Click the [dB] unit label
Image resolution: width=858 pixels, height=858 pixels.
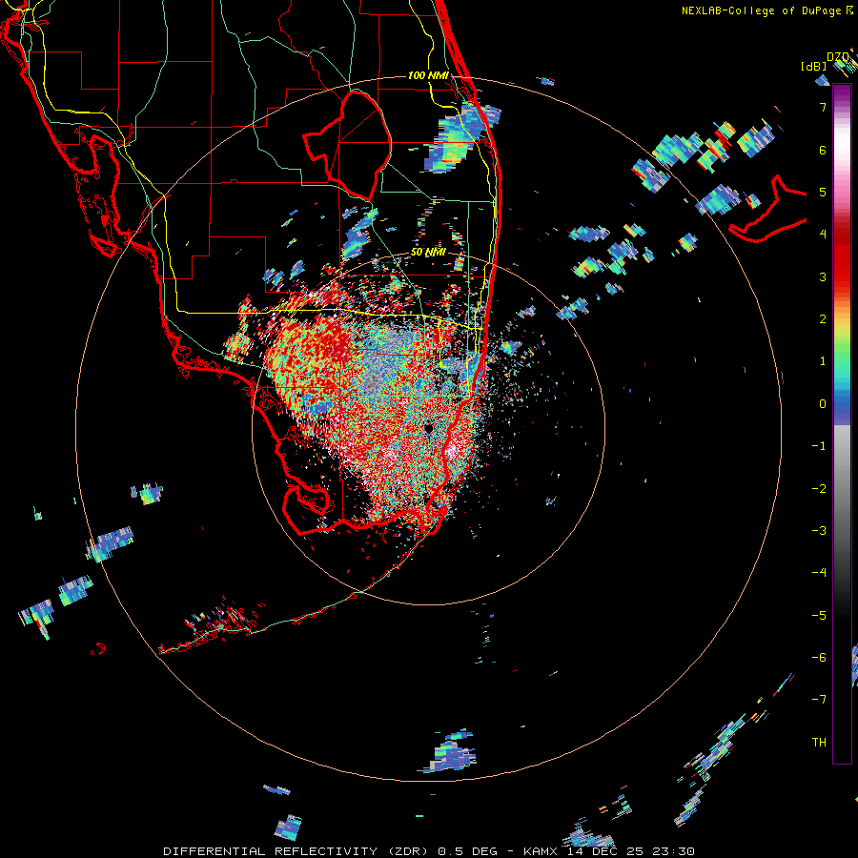(x=814, y=66)
